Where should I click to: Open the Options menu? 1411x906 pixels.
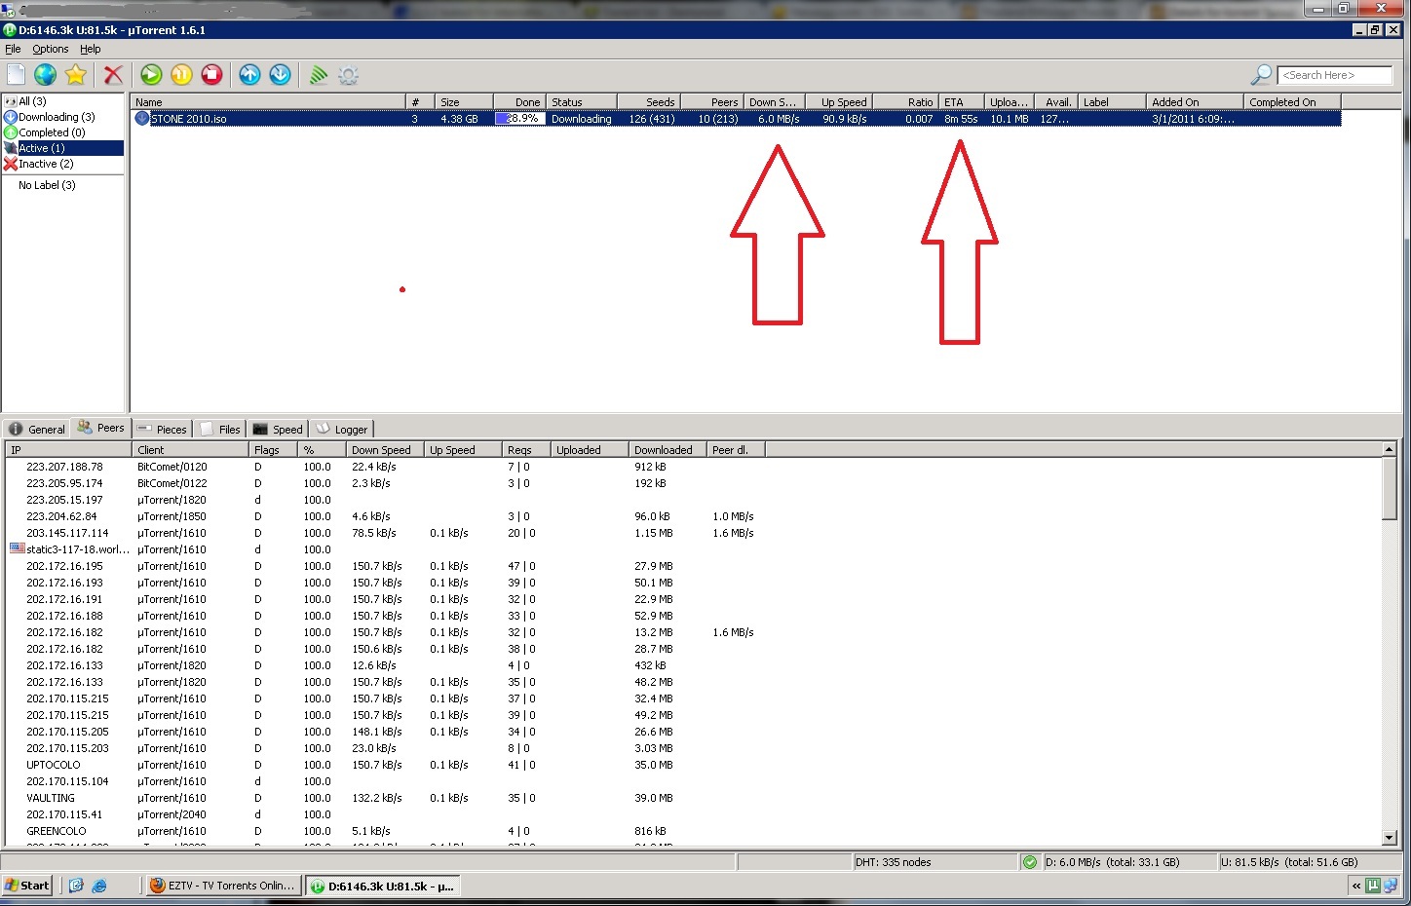(50, 49)
